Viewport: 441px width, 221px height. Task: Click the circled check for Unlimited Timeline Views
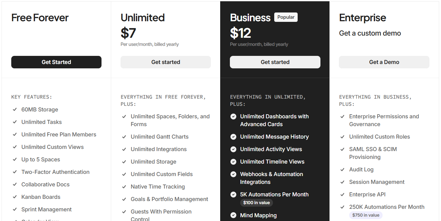[233, 162]
